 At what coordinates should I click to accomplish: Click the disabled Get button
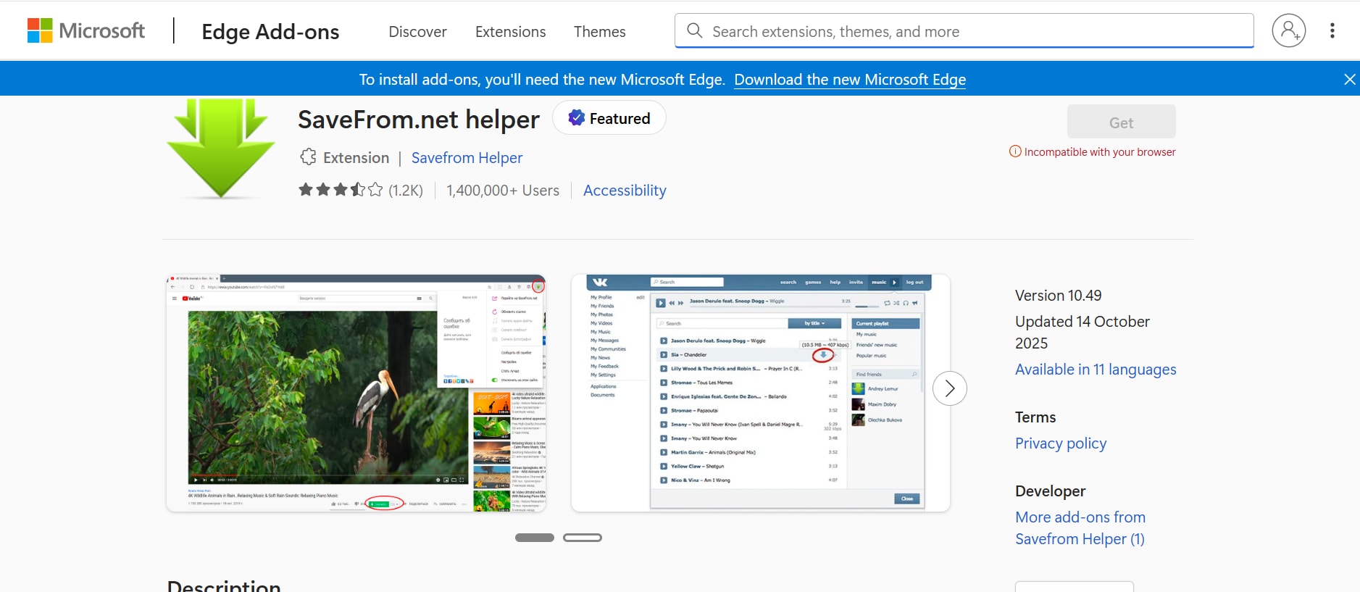coord(1121,122)
